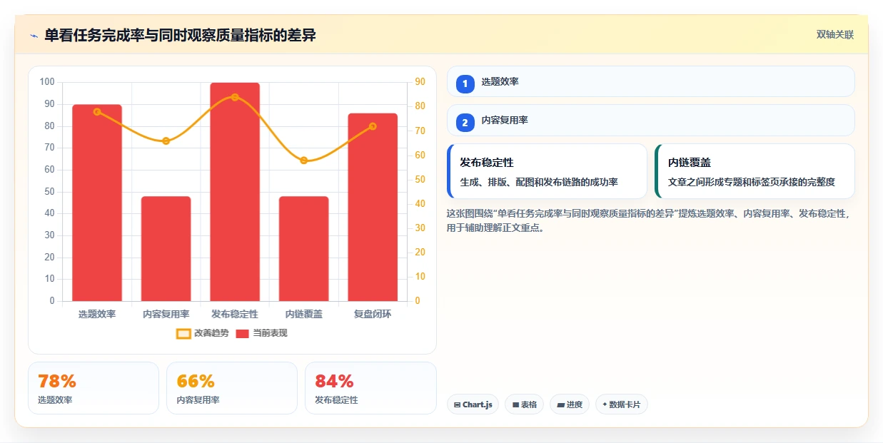Screen dimensions: 883x443
Task: Click the lightning icon beside the title
Action: click(34, 36)
